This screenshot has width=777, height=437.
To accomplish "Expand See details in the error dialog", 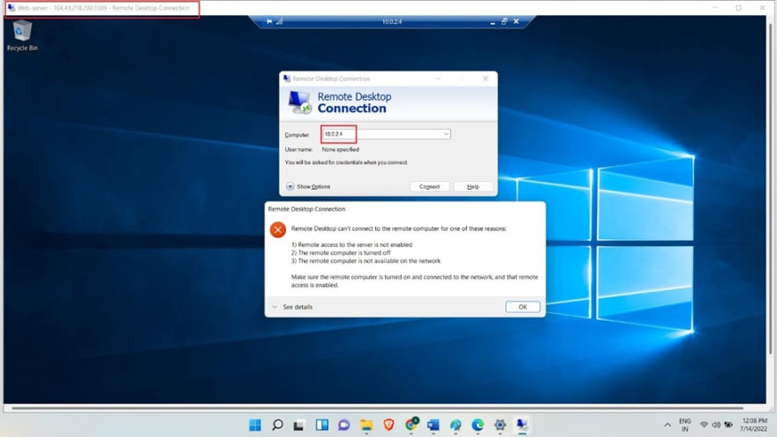I will click(x=292, y=306).
